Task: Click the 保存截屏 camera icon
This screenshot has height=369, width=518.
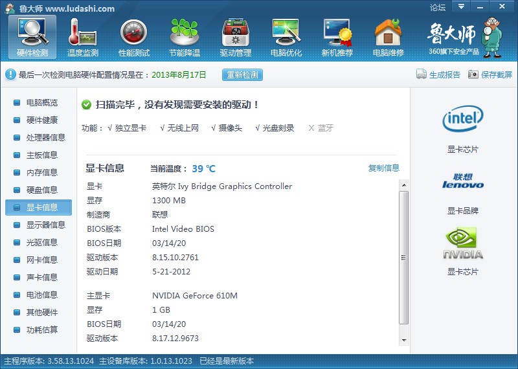Action: [473, 74]
